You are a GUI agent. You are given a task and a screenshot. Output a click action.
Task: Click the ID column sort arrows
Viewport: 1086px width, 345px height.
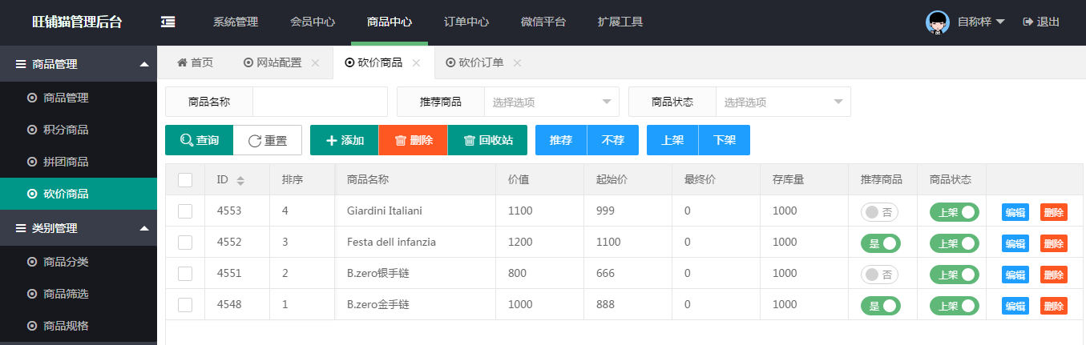pos(240,181)
